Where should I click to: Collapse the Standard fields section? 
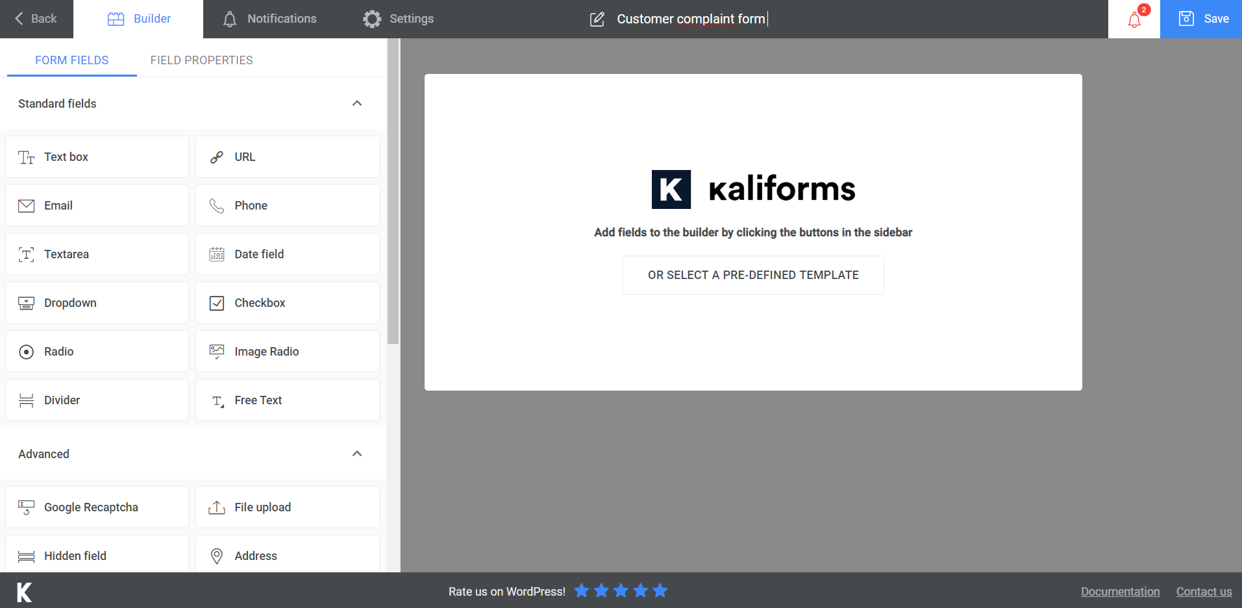(356, 103)
